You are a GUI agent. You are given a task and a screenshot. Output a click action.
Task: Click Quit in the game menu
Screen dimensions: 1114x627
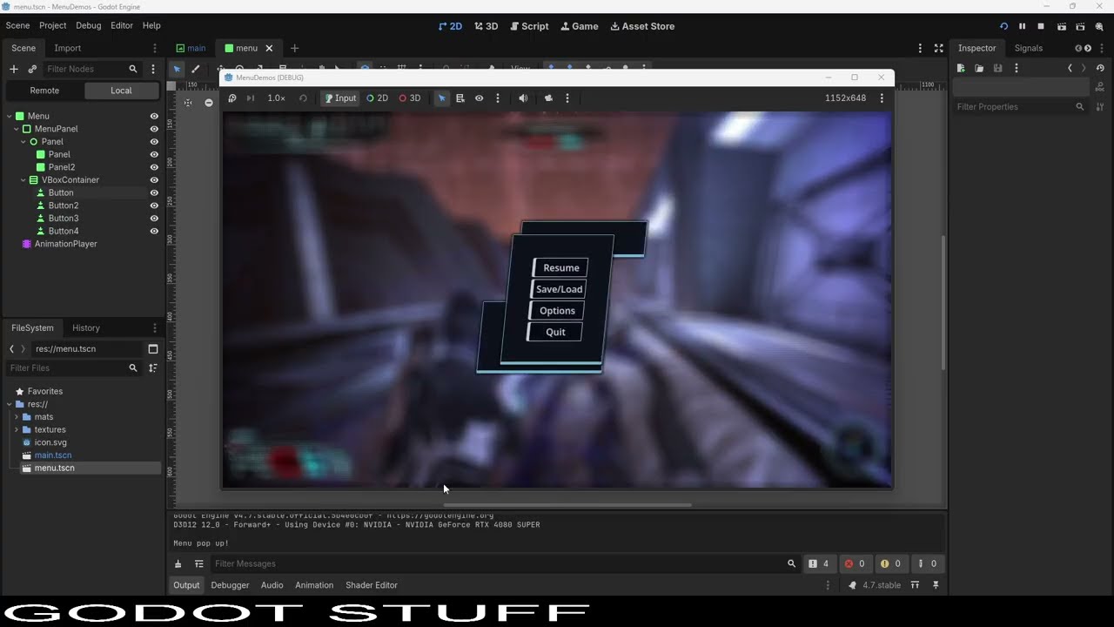click(555, 332)
